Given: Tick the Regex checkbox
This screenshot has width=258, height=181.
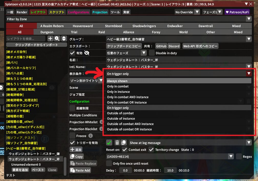Looking at the screenshot, I should point(239,156).
